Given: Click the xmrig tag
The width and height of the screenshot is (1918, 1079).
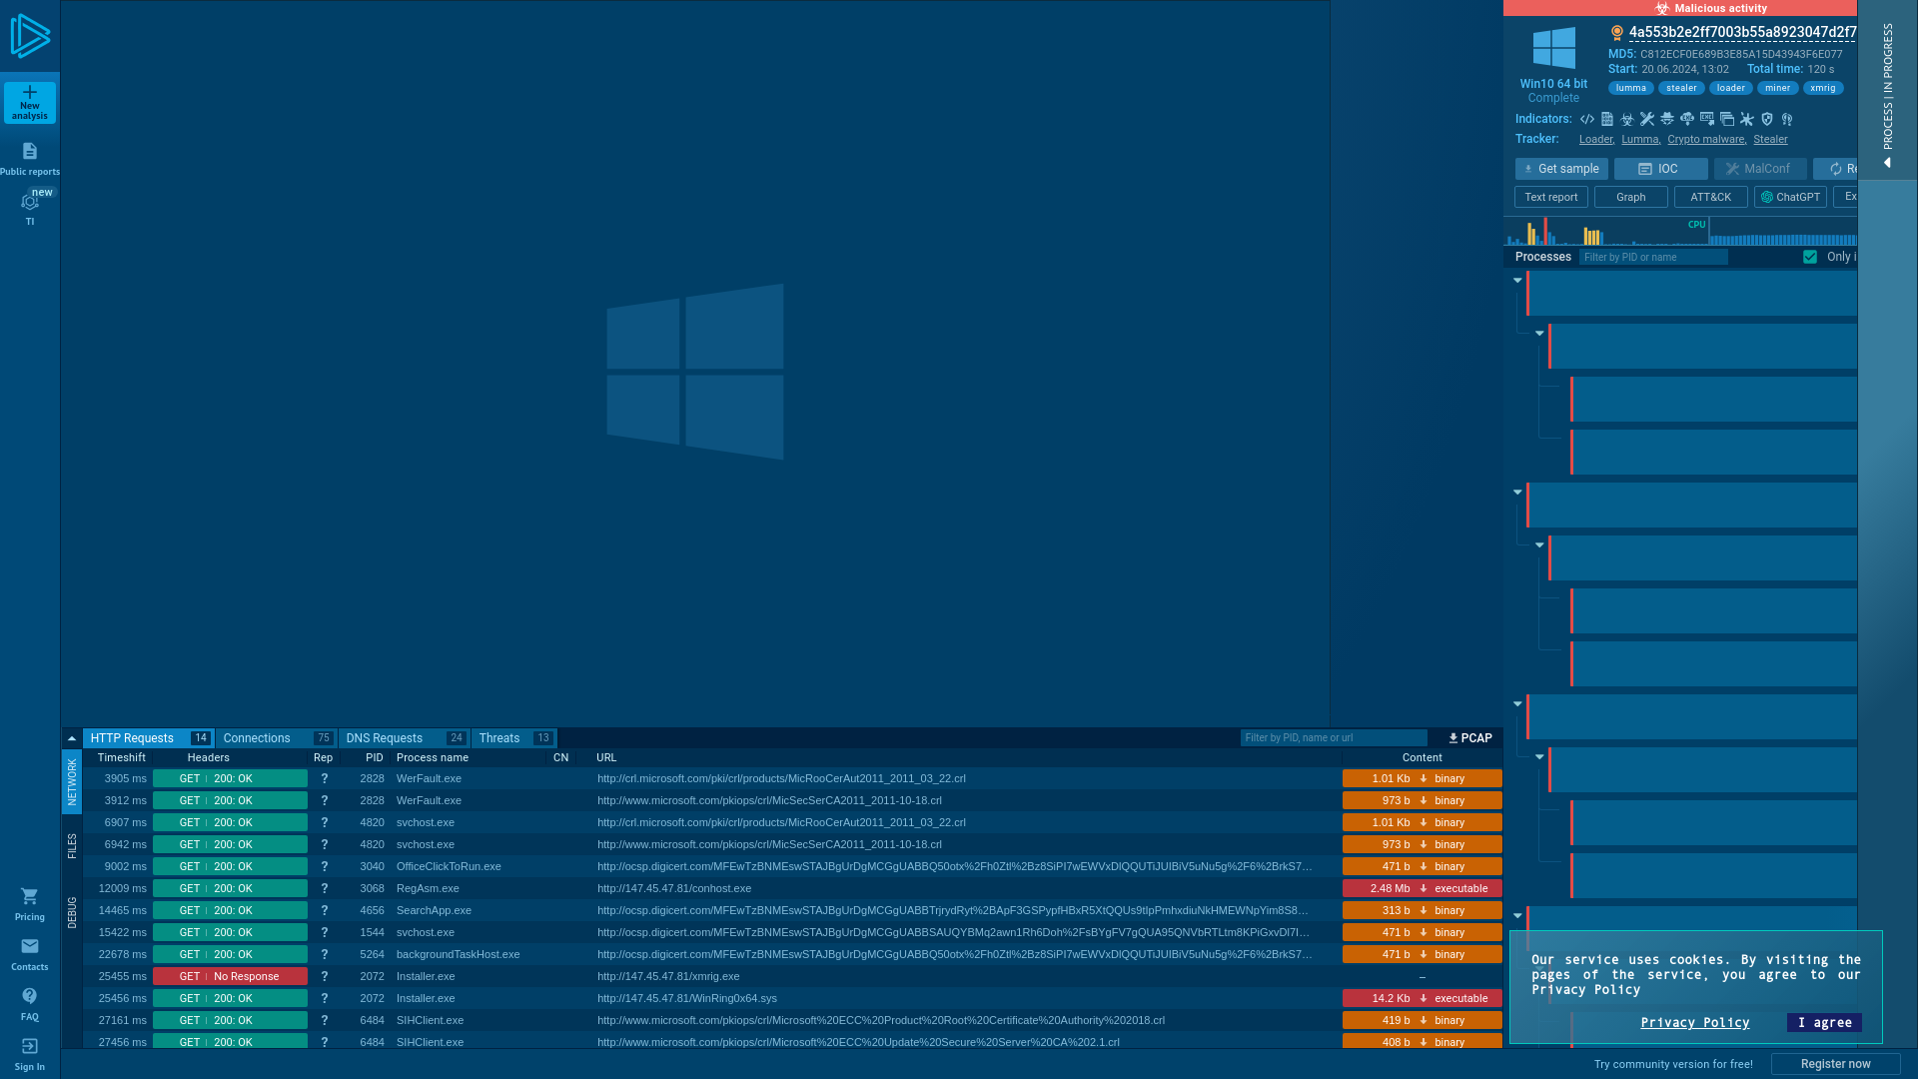Looking at the screenshot, I should [1823, 88].
